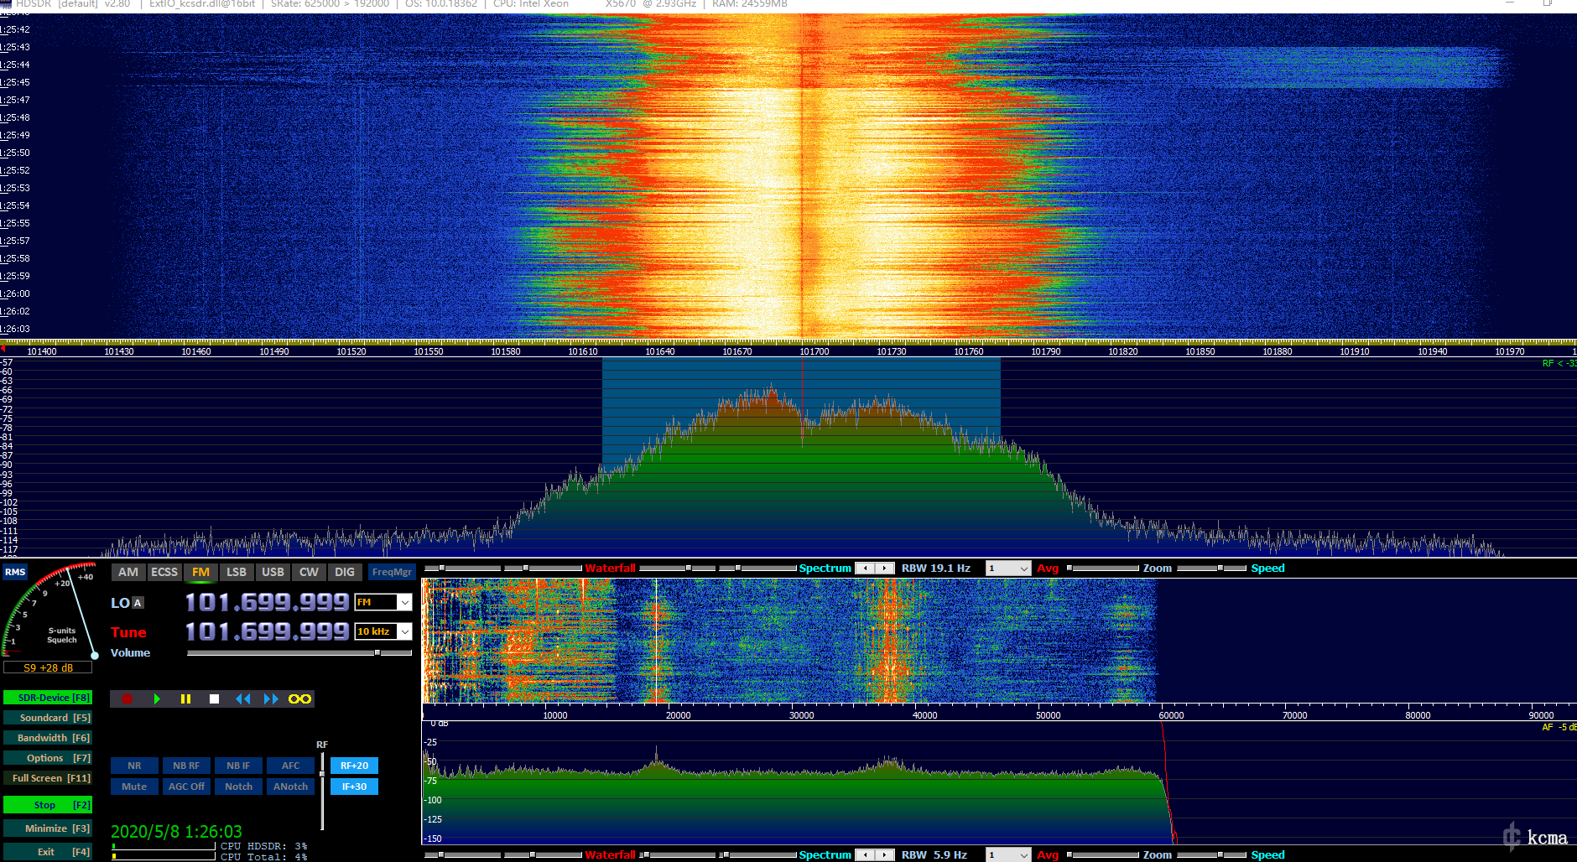Viewport: 1577px width, 862px height.
Task: Click the blue rewind icon
Action: 243,698
